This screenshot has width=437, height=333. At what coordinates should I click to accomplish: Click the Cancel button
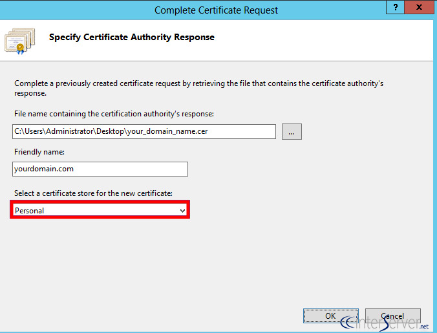coord(392,316)
